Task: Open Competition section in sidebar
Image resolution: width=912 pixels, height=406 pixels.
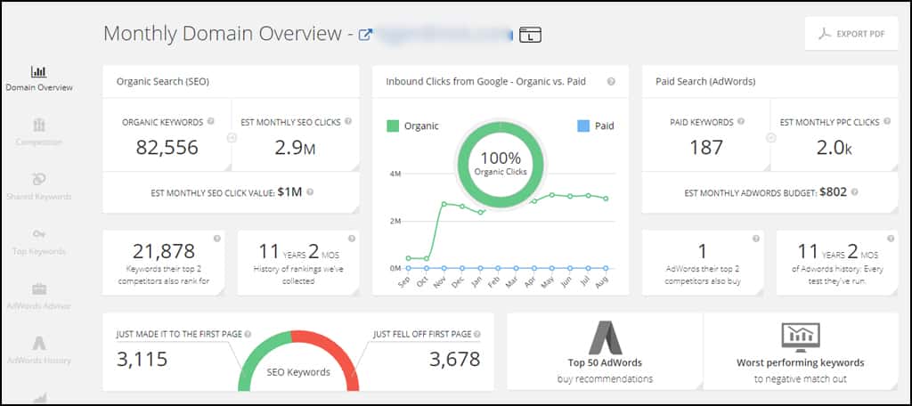Action: [x=39, y=133]
